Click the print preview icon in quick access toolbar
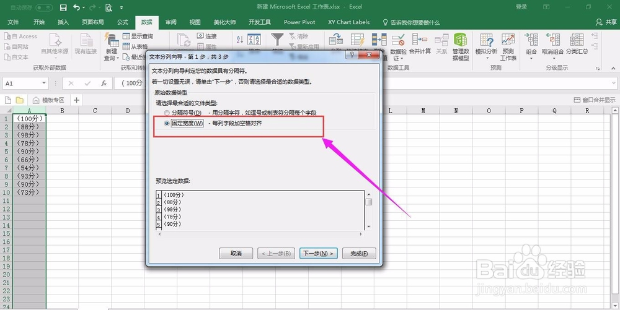 pos(108,7)
